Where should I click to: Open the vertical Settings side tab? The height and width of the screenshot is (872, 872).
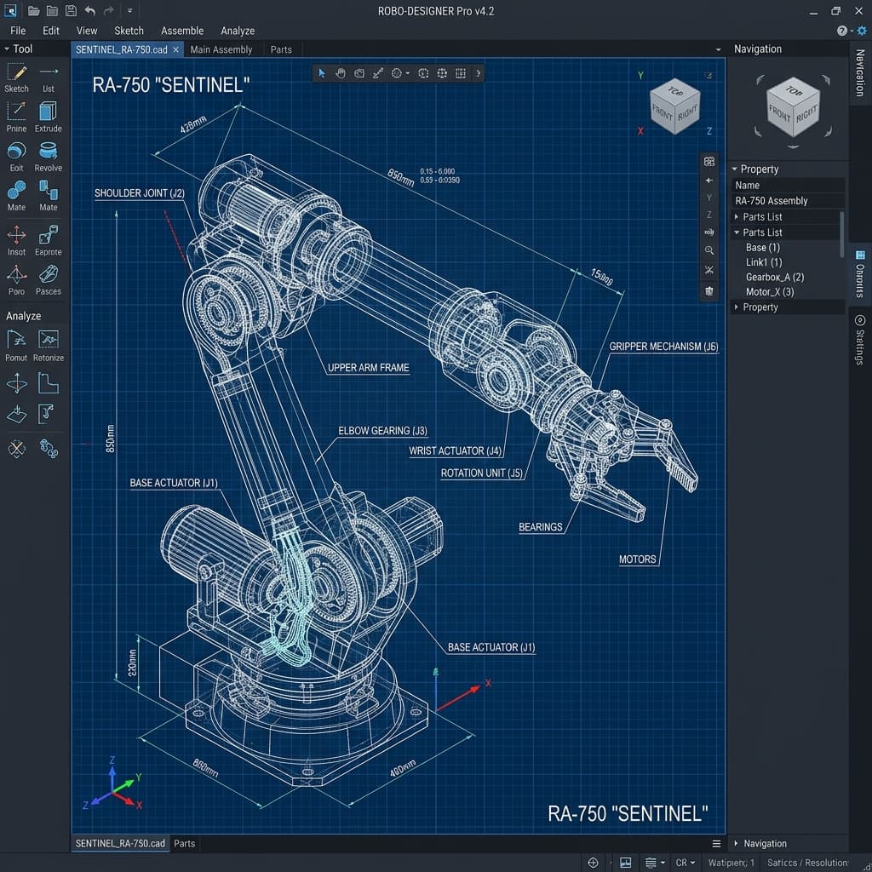860,340
